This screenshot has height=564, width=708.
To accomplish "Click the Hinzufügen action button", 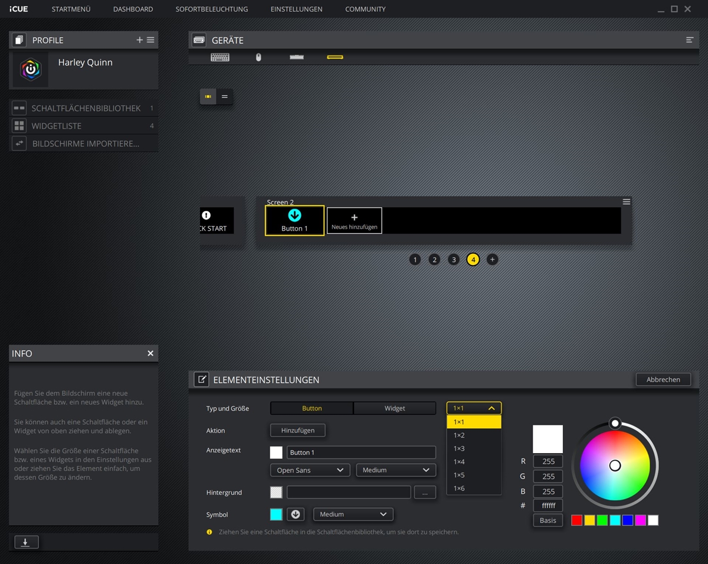I will (297, 431).
